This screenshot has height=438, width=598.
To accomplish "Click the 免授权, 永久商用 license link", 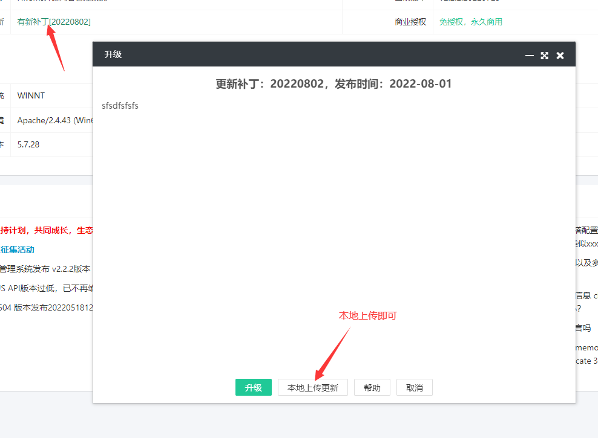I will coord(471,22).
